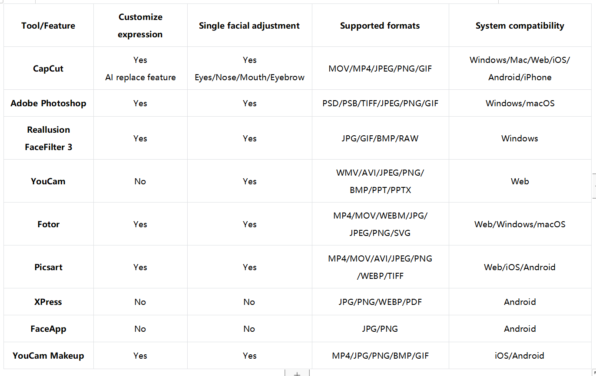Select the FaceApp row label cell
The height and width of the screenshot is (376, 596).
(48, 329)
